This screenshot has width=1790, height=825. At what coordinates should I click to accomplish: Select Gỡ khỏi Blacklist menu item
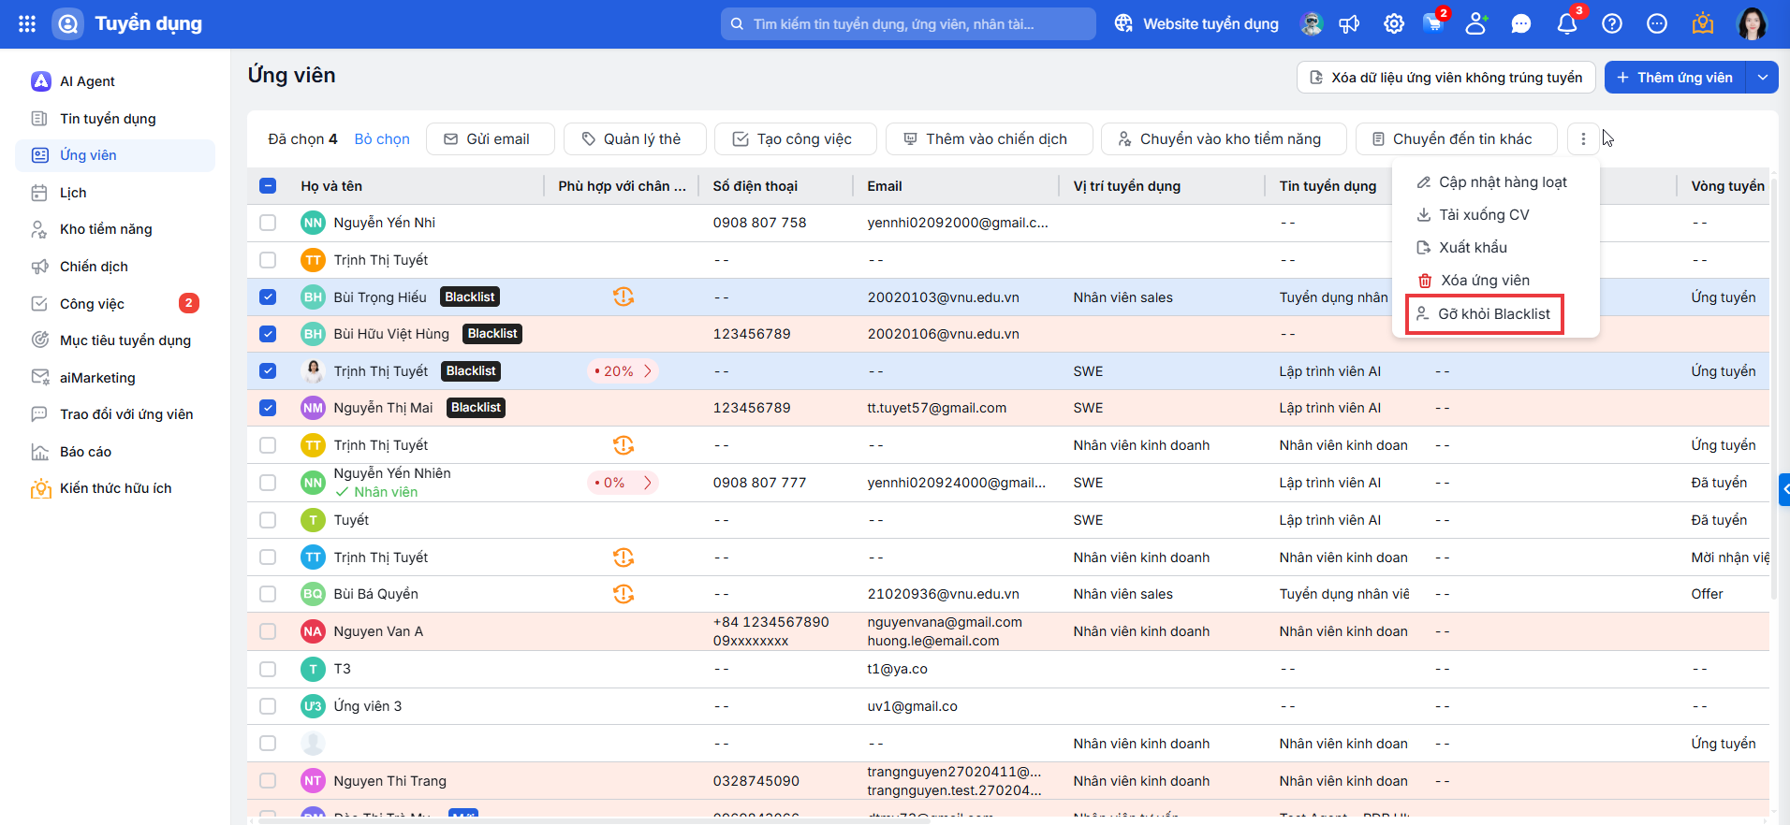click(x=1485, y=314)
